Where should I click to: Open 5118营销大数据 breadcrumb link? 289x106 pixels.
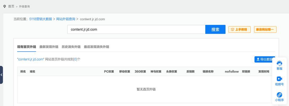pyautogui.click(x=41, y=19)
